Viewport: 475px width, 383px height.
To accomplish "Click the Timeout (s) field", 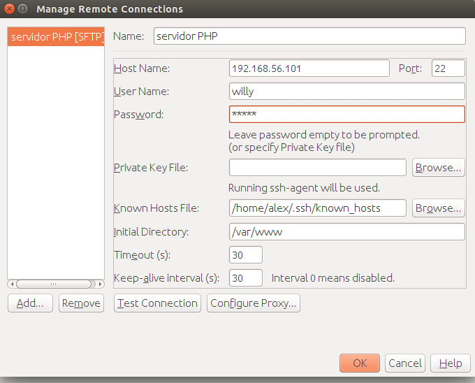I will (x=246, y=255).
